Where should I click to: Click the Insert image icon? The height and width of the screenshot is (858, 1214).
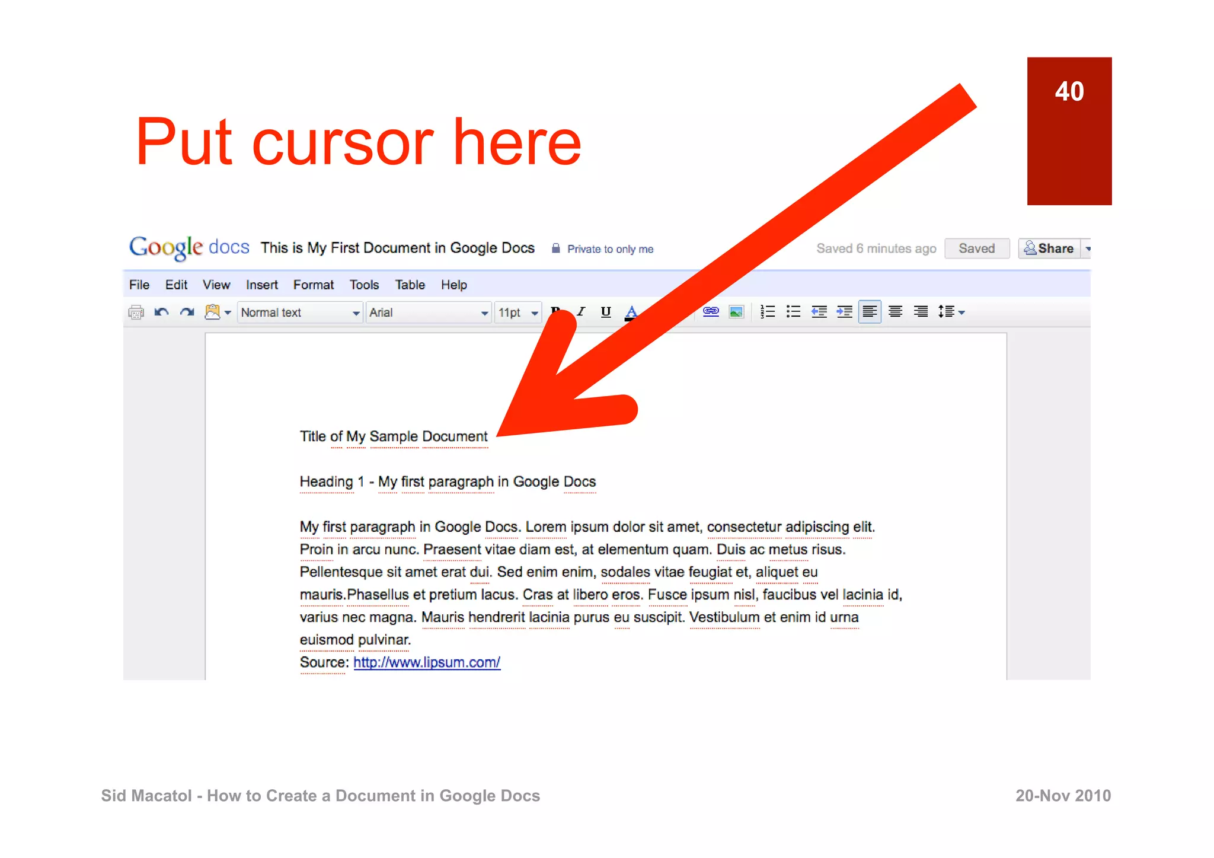click(736, 312)
